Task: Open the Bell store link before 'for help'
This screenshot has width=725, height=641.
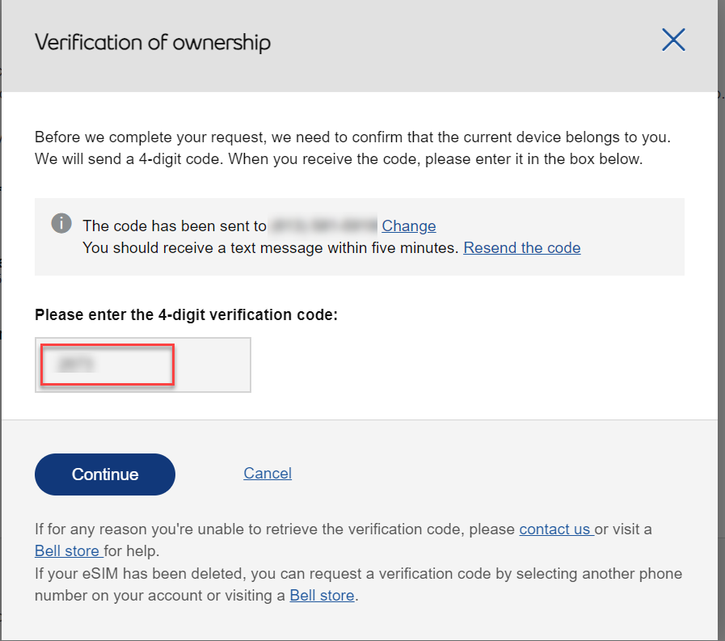Action: click(x=69, y=552)
